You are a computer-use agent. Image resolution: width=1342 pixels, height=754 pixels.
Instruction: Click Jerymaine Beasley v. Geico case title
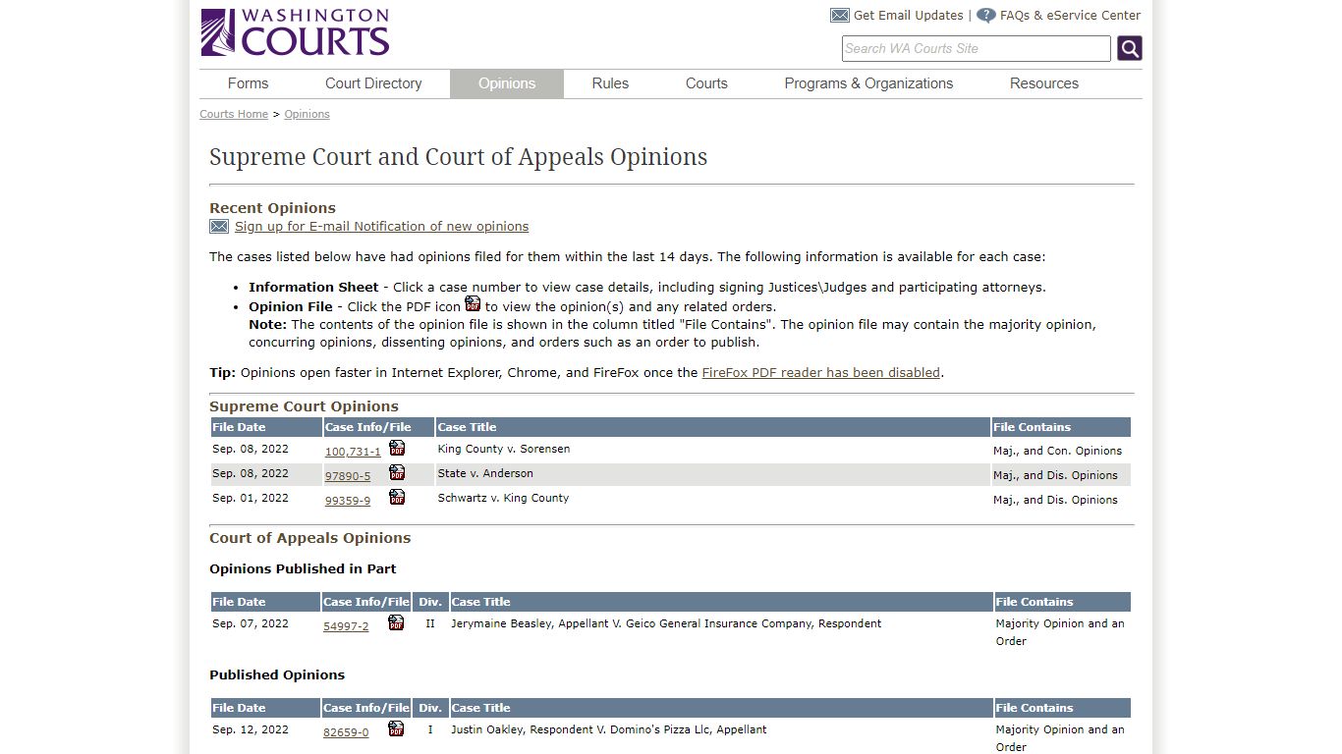[x=666, y=623]
